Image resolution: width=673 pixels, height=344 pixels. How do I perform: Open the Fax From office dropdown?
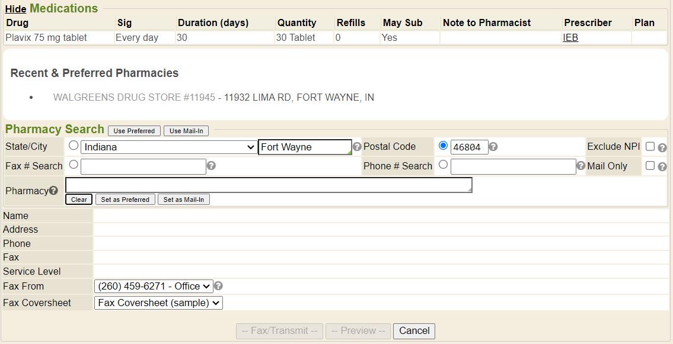153,286
